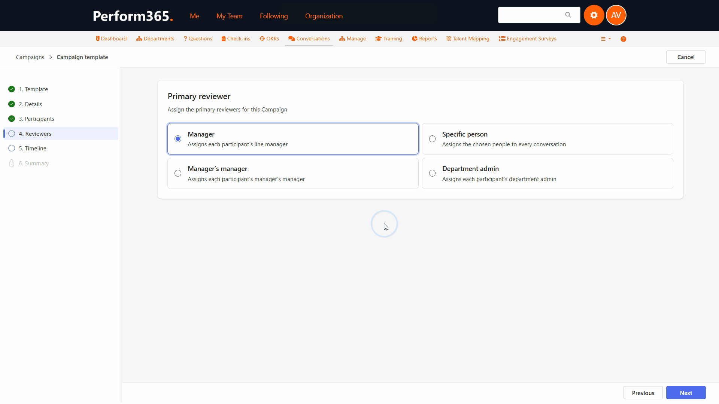Go to step 1. Template
This screenshot has height=404, width=719.
[61, 89]
